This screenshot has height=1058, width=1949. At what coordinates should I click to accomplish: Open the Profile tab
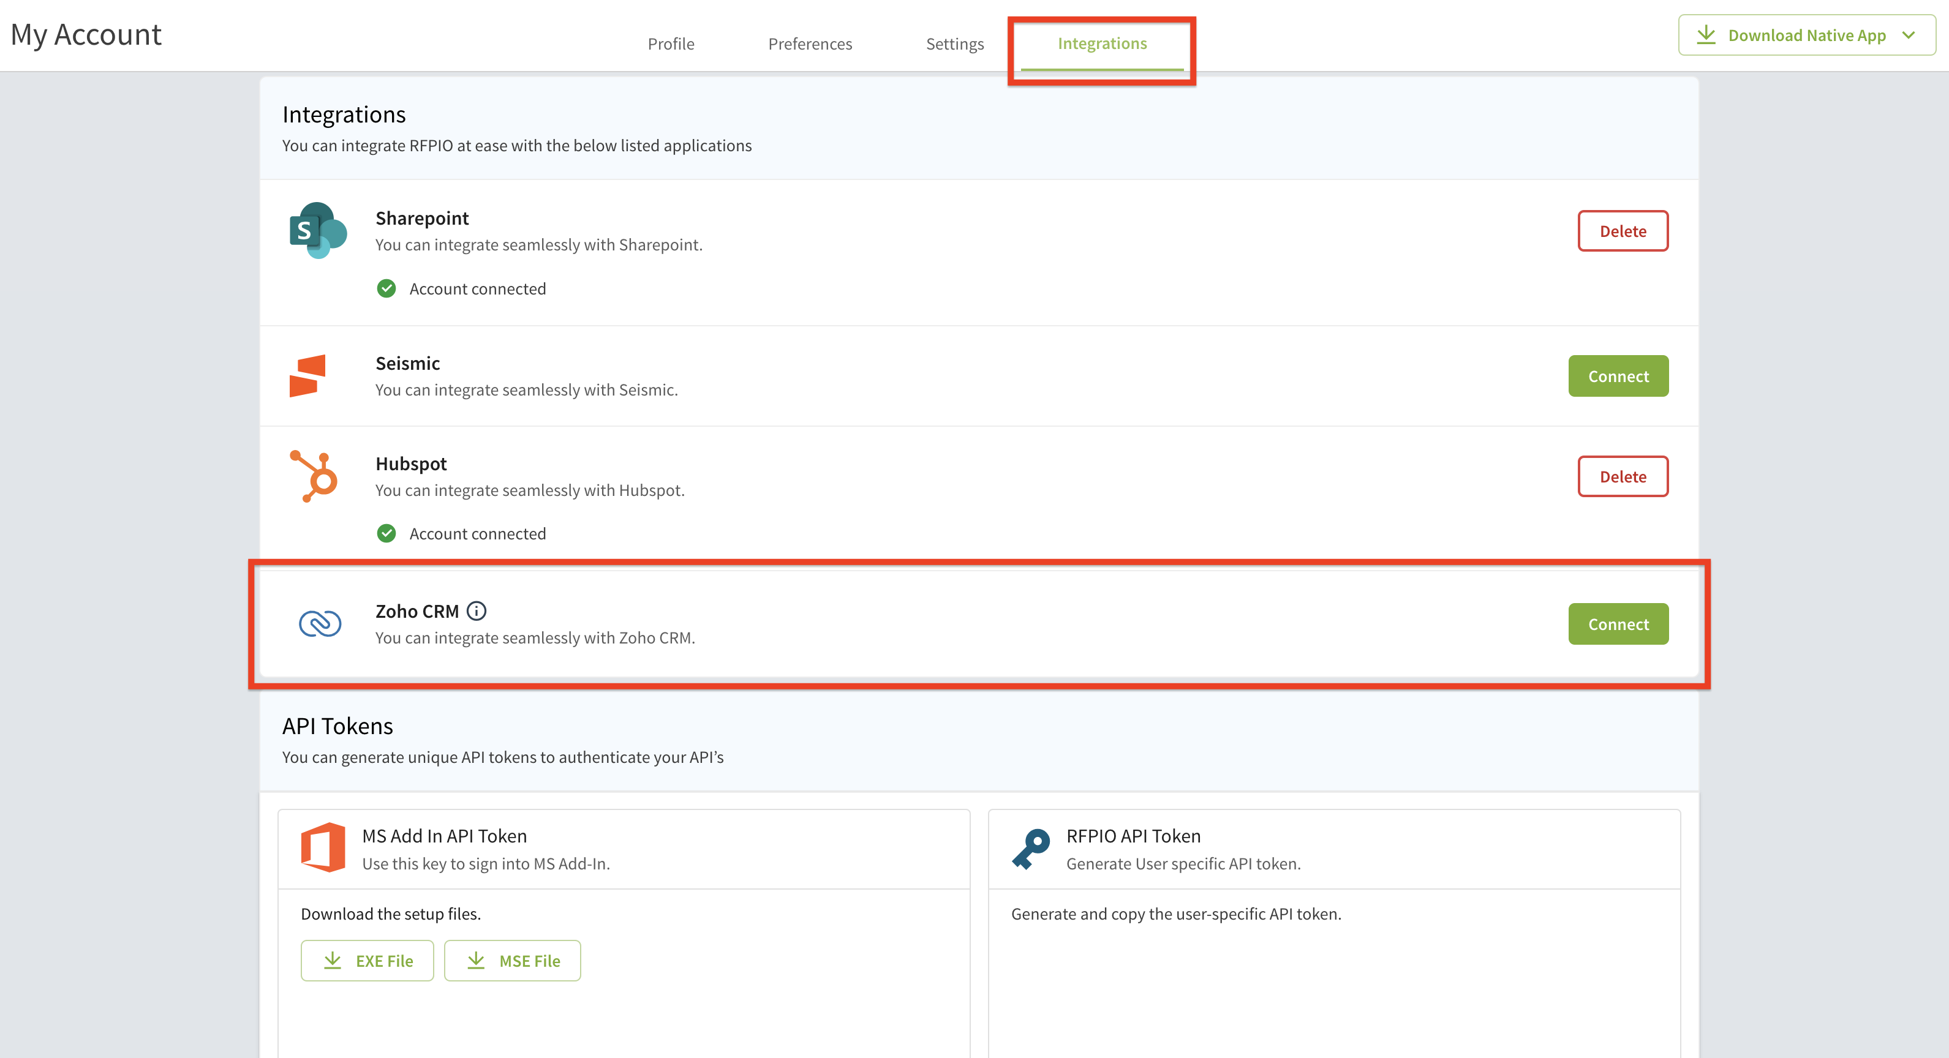(x=670, y=44)
